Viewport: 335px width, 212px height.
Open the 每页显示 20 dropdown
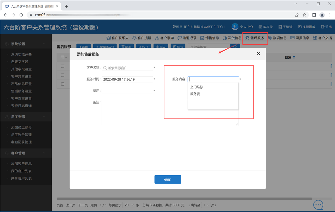coord(130,205)
